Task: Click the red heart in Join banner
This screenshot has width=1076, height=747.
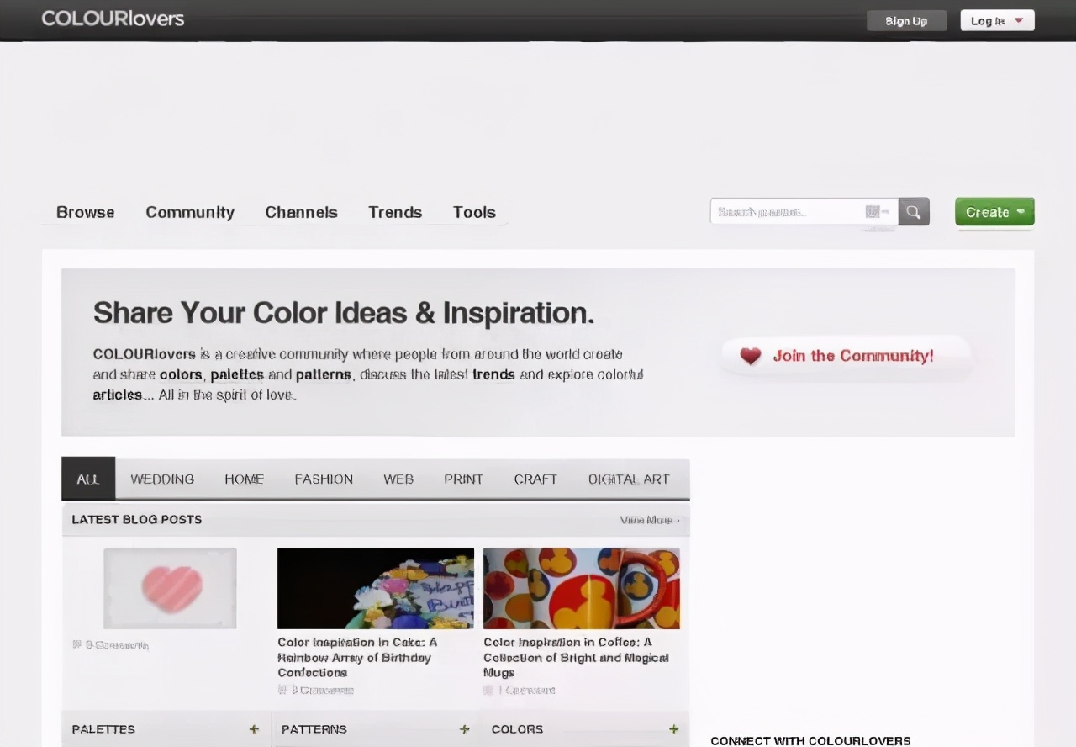Action: click(750, 356)
